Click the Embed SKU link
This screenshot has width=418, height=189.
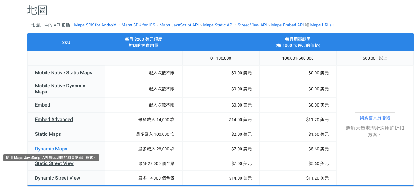(42, 105)
